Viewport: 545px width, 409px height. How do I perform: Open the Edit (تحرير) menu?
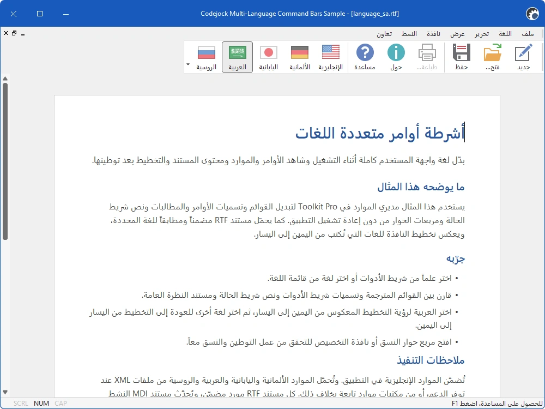[482, 34]
